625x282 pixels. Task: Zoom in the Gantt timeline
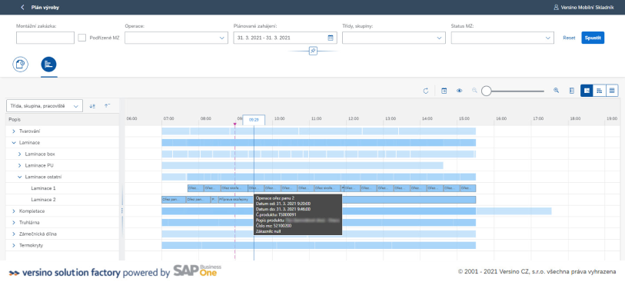[556, 91]
